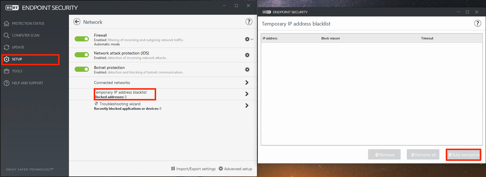Click 'Recently blocked applications or devices: 0' text

click(128, 109)
